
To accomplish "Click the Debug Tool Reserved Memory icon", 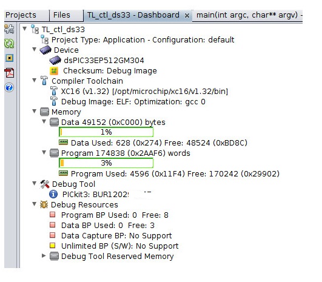I will (x=54, y=256).
